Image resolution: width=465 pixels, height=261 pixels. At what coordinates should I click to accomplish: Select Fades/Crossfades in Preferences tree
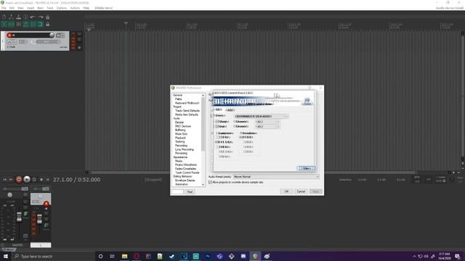click(x=185, y=169)
